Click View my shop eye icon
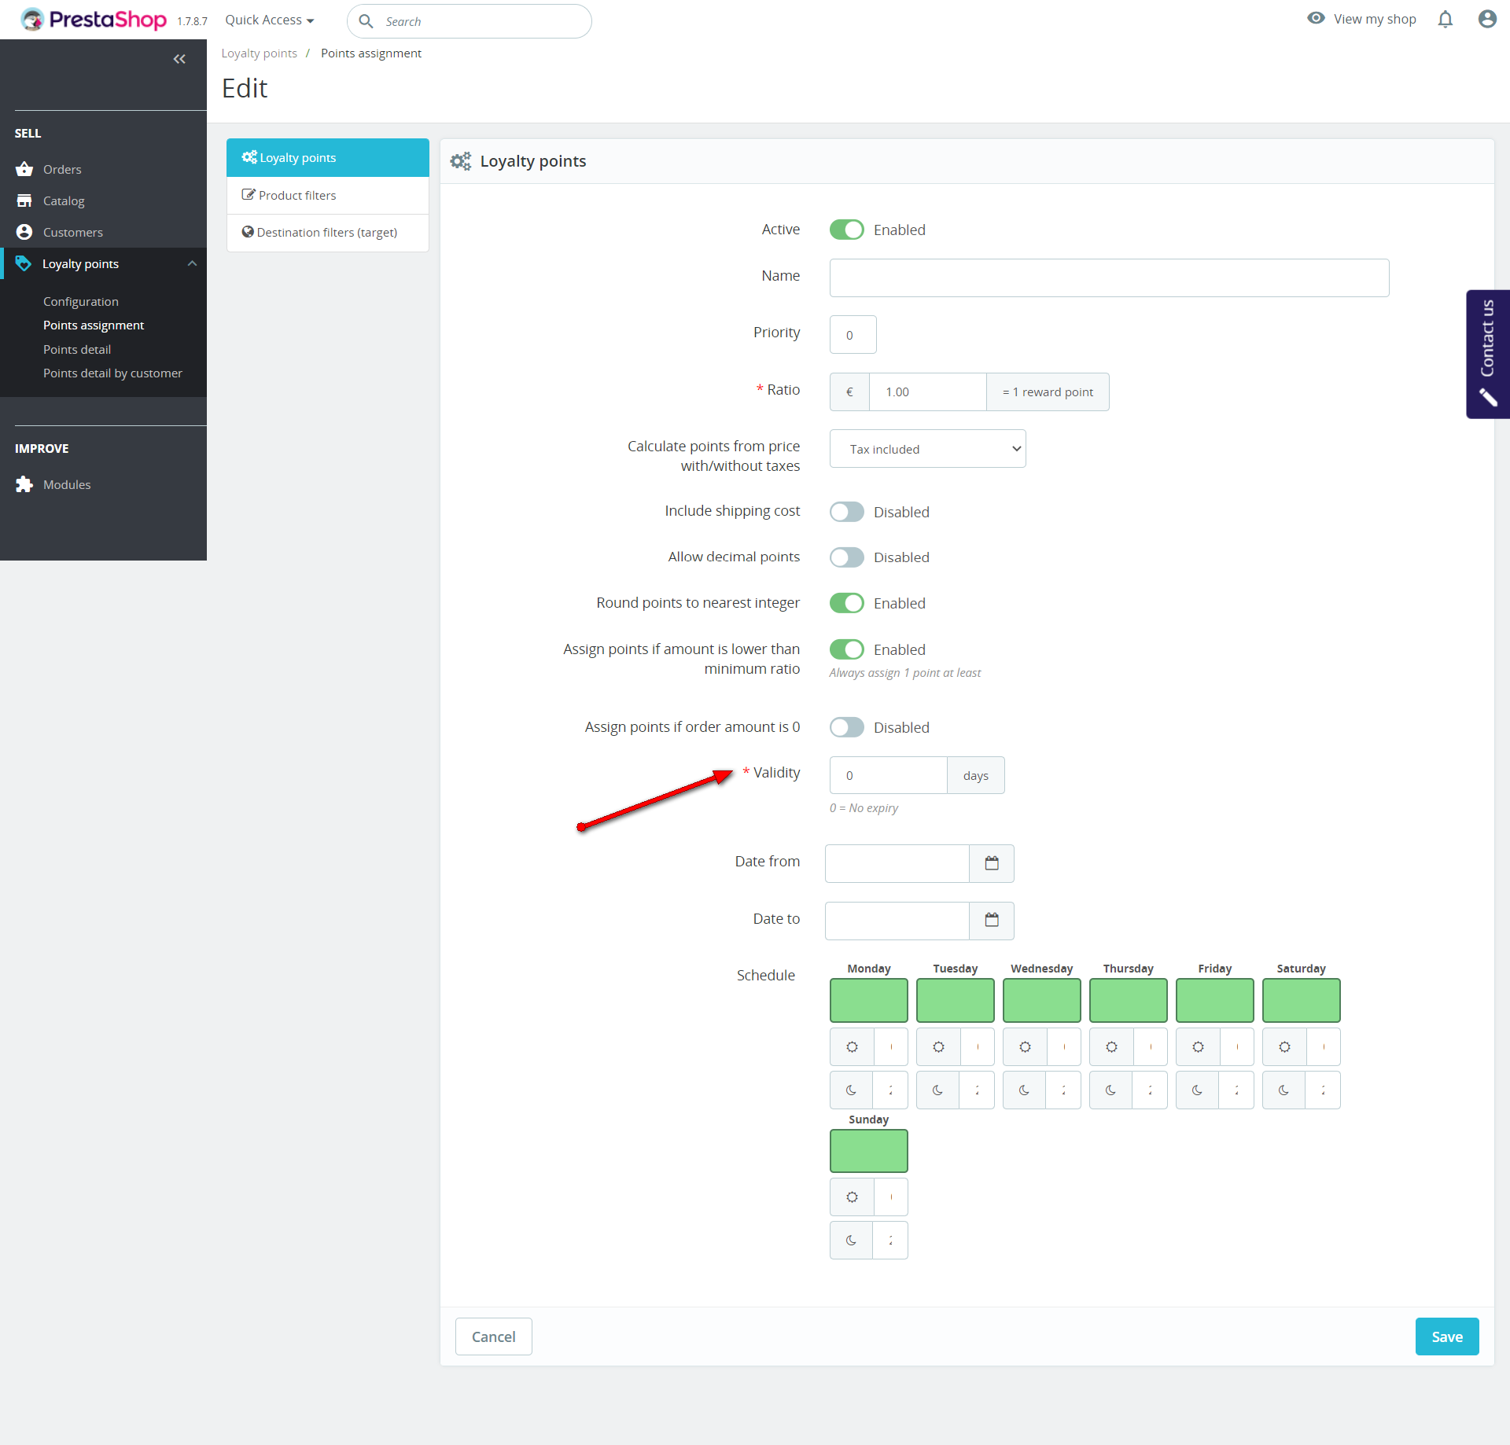1510x1445 pixels. point(1316,19)
